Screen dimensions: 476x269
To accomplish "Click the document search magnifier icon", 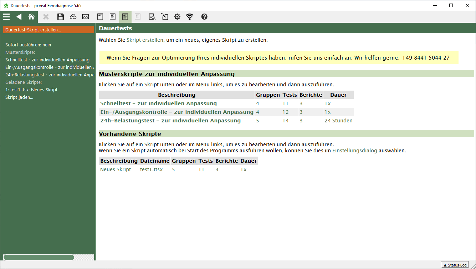I will pos(152,17).
